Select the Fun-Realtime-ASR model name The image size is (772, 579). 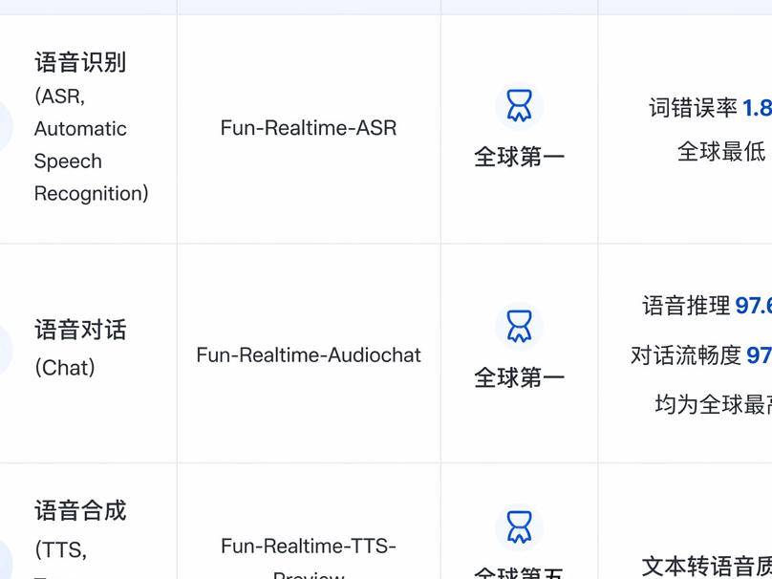(309, 128)
